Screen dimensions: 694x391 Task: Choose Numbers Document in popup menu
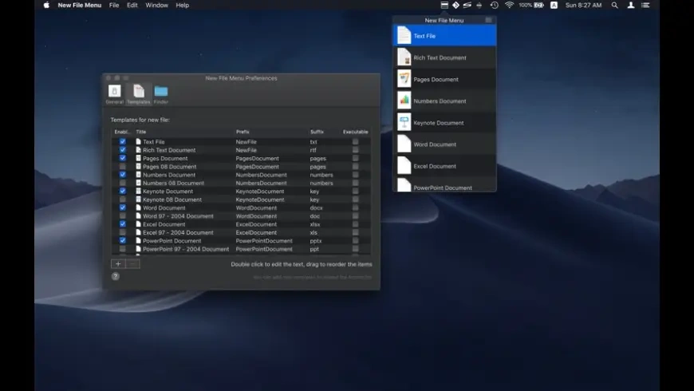(444, 101)
